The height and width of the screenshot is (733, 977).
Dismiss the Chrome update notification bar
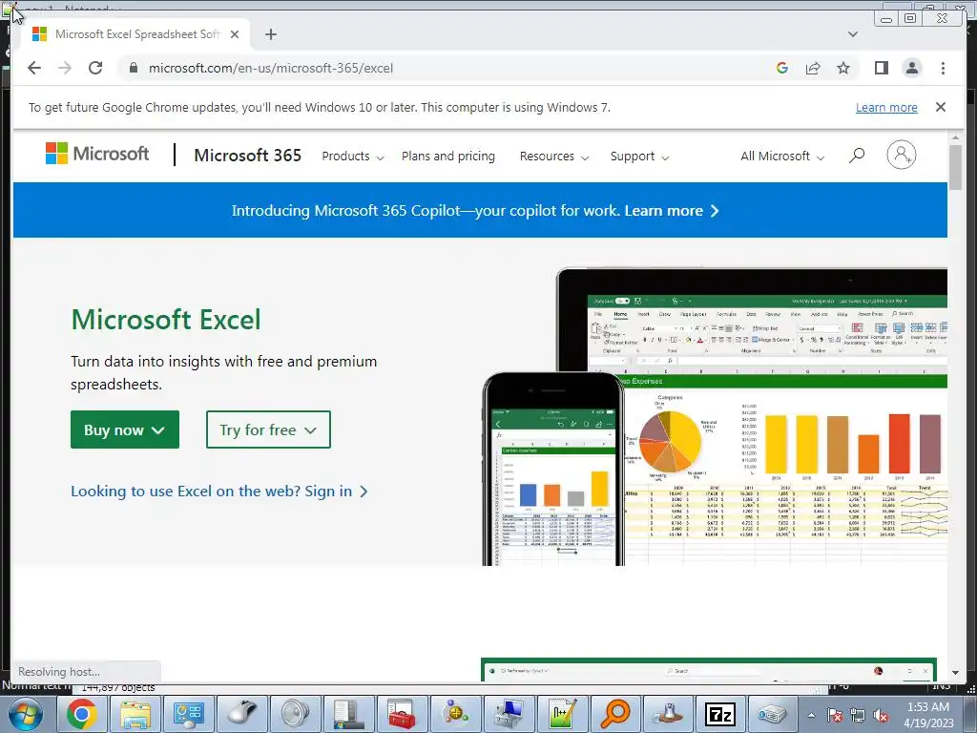click(941, 107)
